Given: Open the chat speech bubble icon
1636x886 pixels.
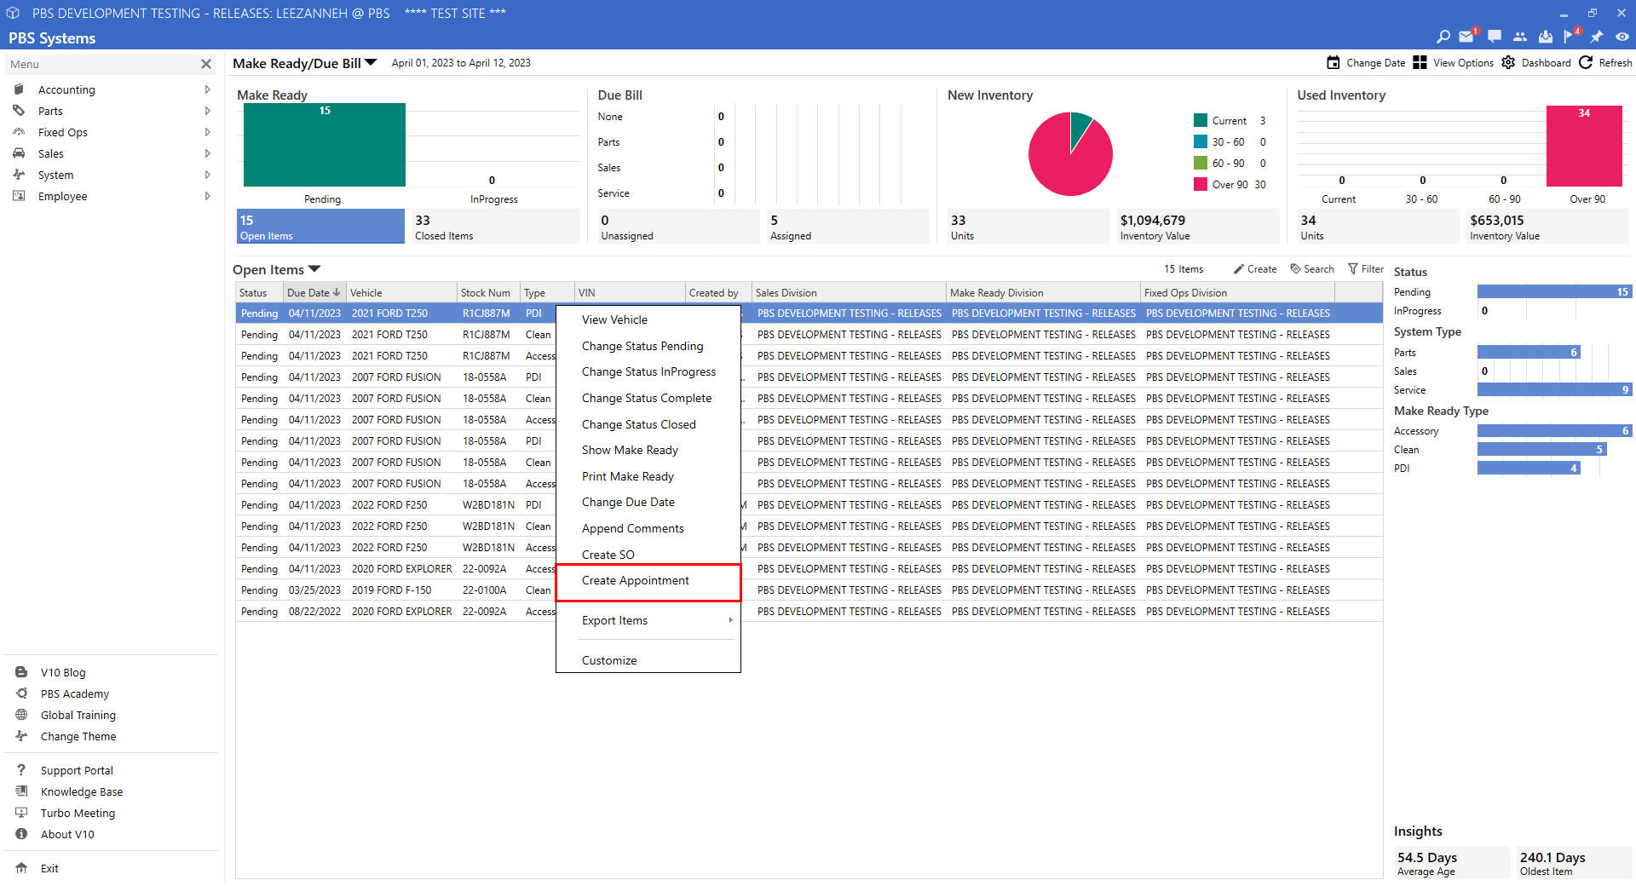Looking at the screenshot, I should tap(1494, 37).
